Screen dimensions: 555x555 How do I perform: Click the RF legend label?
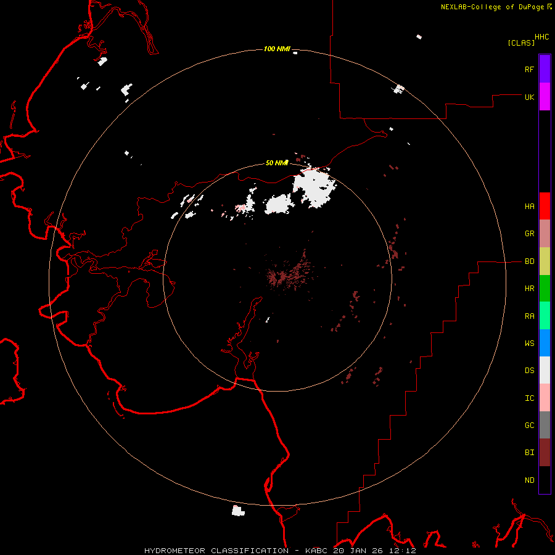pyautogui.click(x=529, y=69)
